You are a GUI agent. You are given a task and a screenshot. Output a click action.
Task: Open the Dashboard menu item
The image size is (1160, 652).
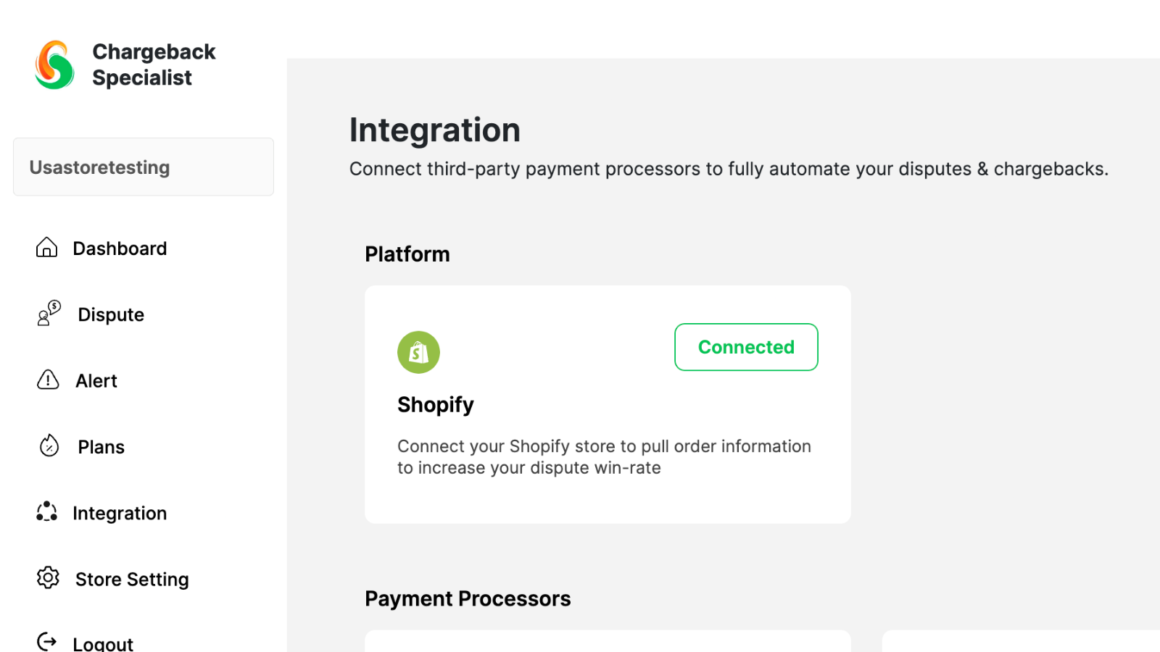pos(120,248)
